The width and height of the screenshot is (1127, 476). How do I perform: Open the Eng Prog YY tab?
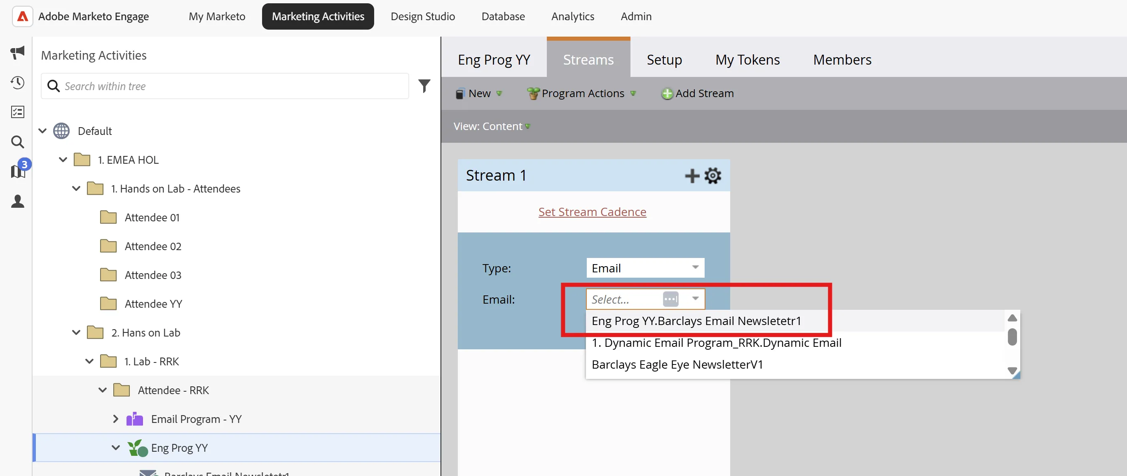click(x=494, y=59)
